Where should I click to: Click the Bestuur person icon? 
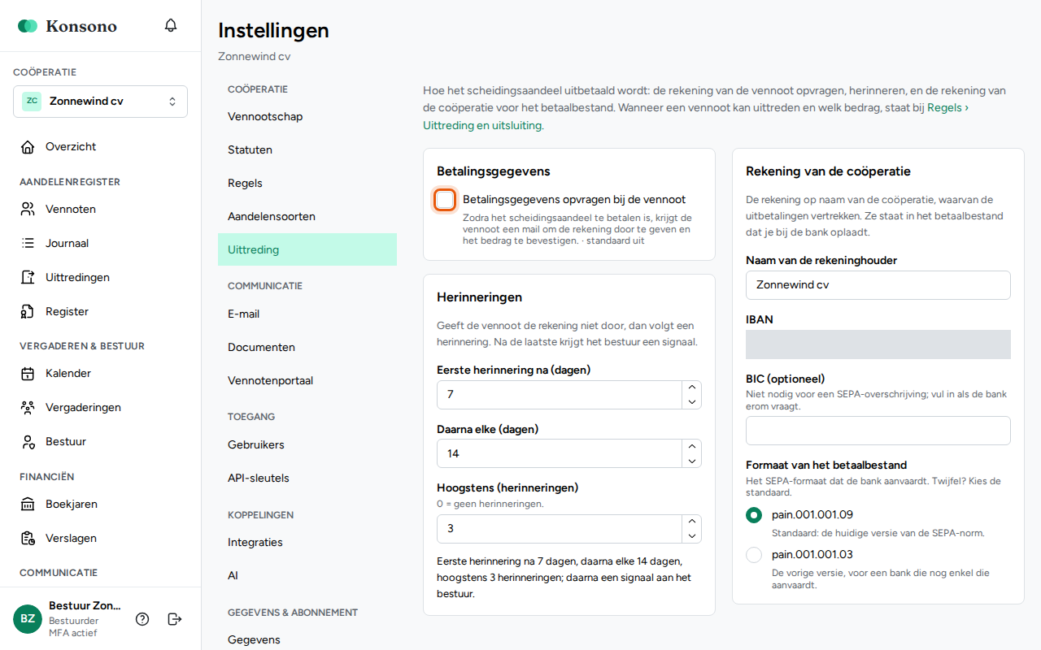28,442
